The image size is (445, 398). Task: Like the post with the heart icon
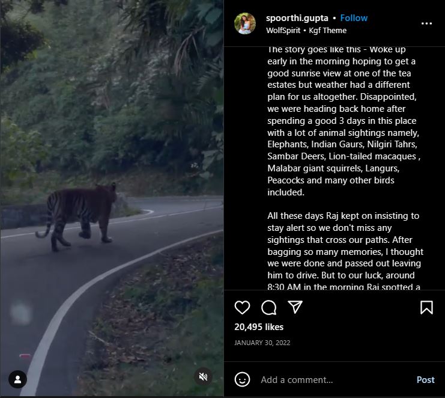[x=242, y=308]
